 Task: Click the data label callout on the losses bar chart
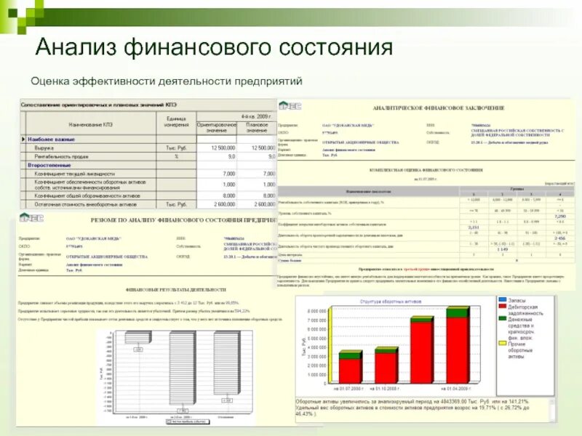137,350
